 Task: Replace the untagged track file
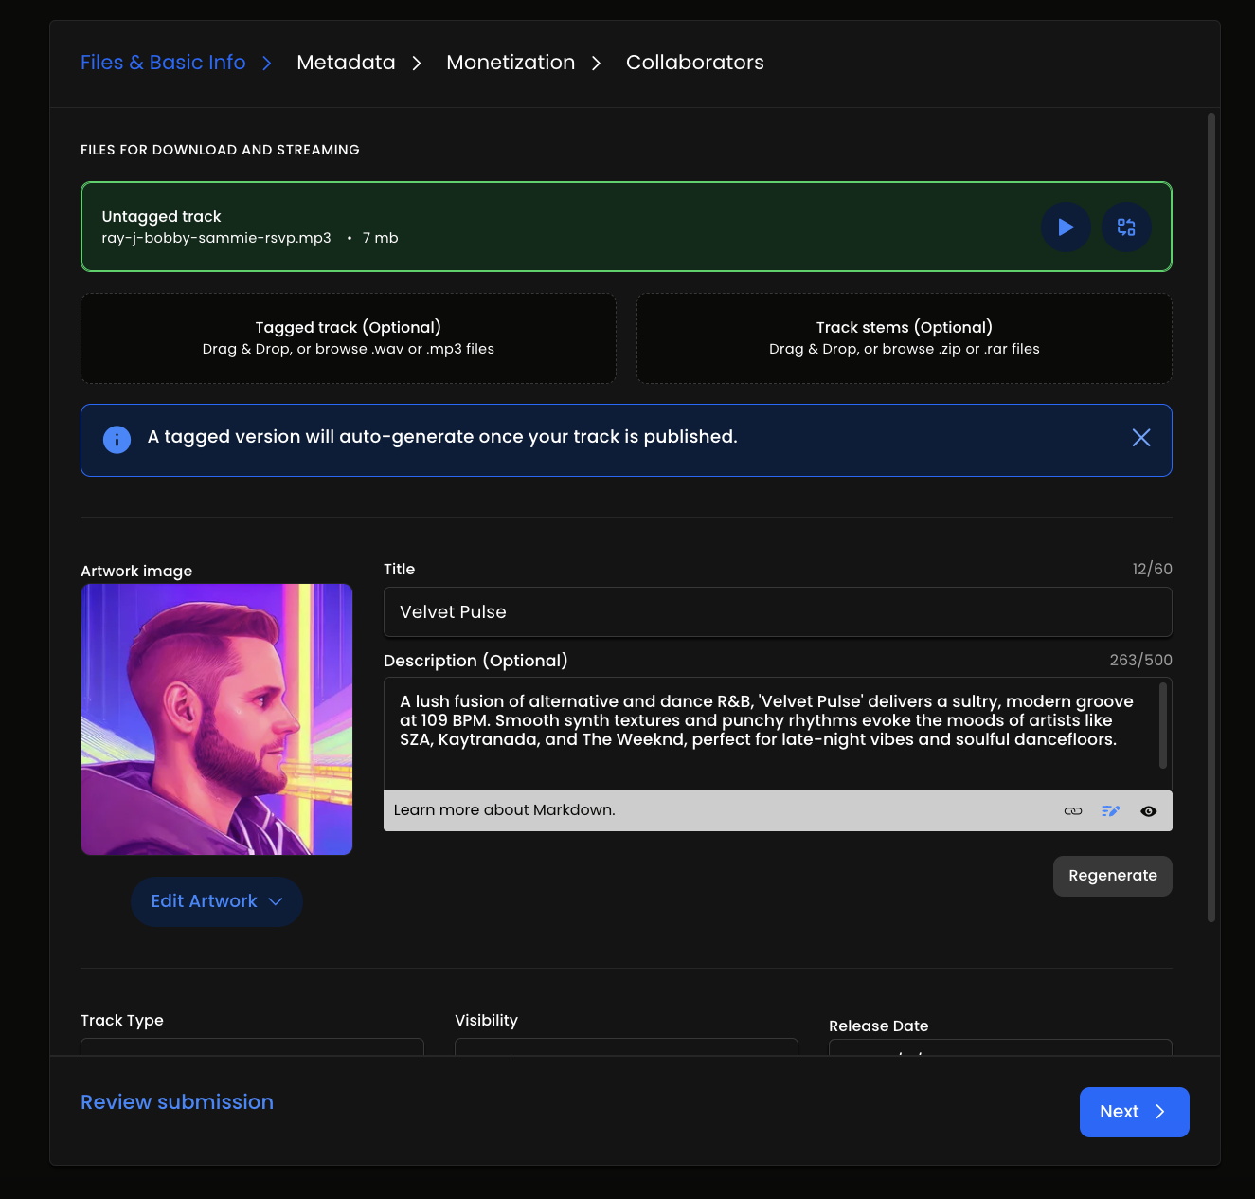click(x=1126, y=227)
